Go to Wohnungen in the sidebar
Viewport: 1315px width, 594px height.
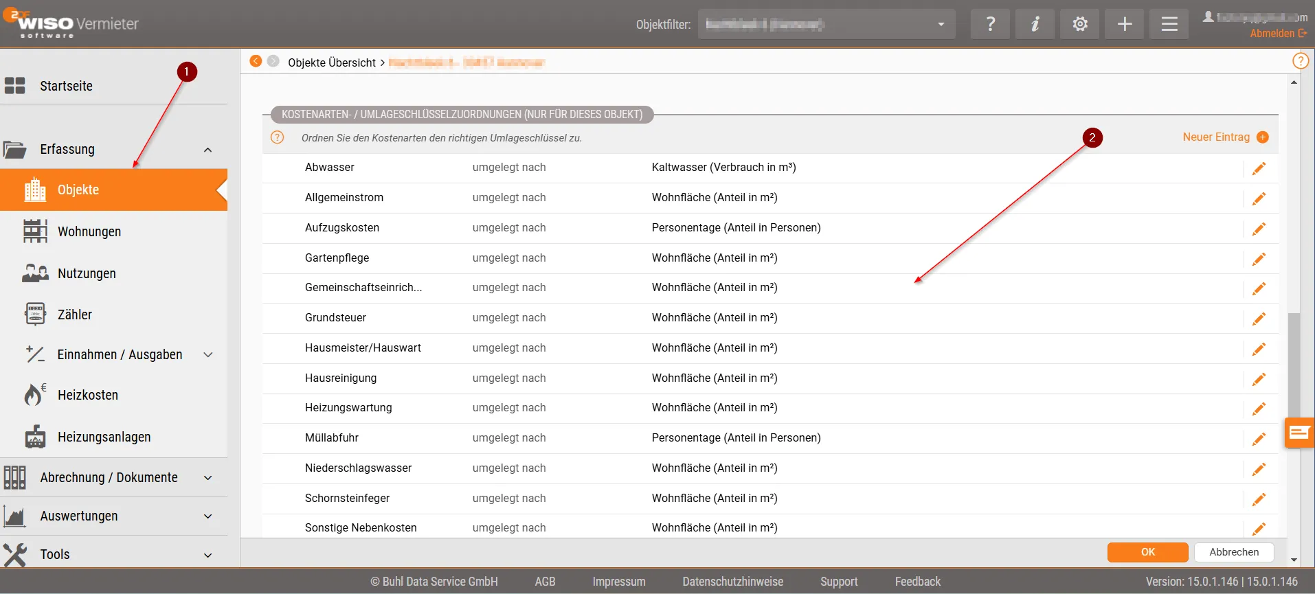89,232
